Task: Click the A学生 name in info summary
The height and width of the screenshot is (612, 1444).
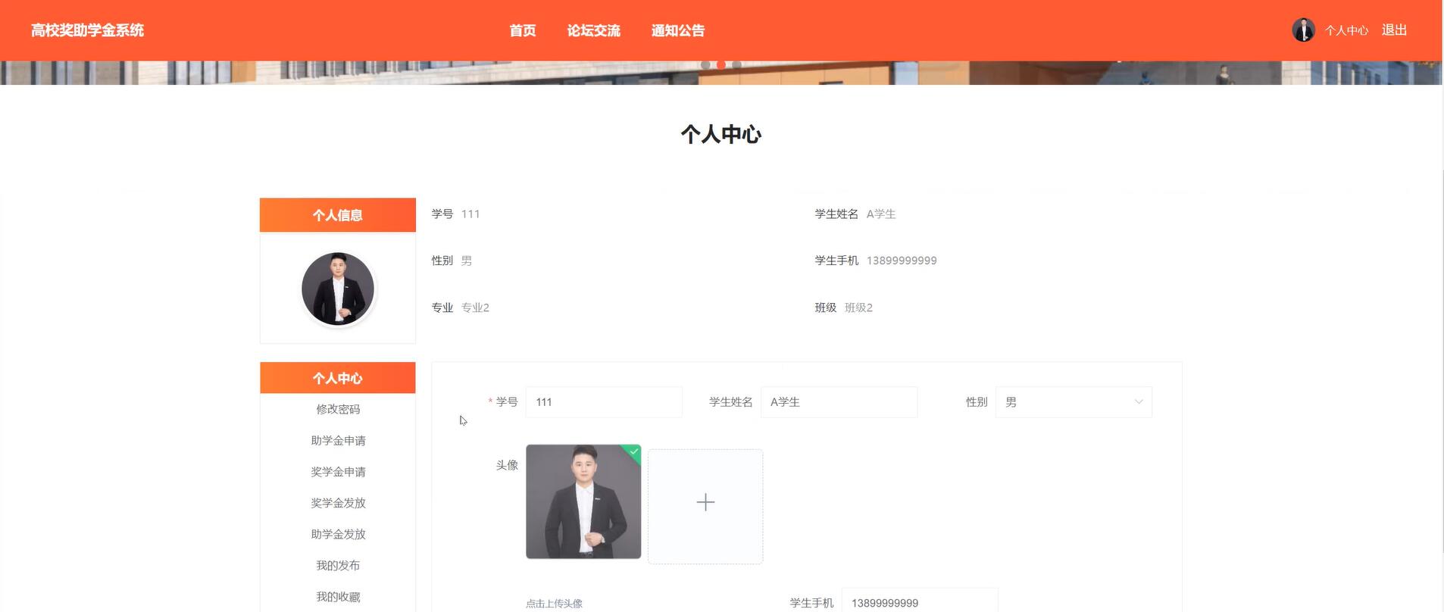Action: click(881, 214)
